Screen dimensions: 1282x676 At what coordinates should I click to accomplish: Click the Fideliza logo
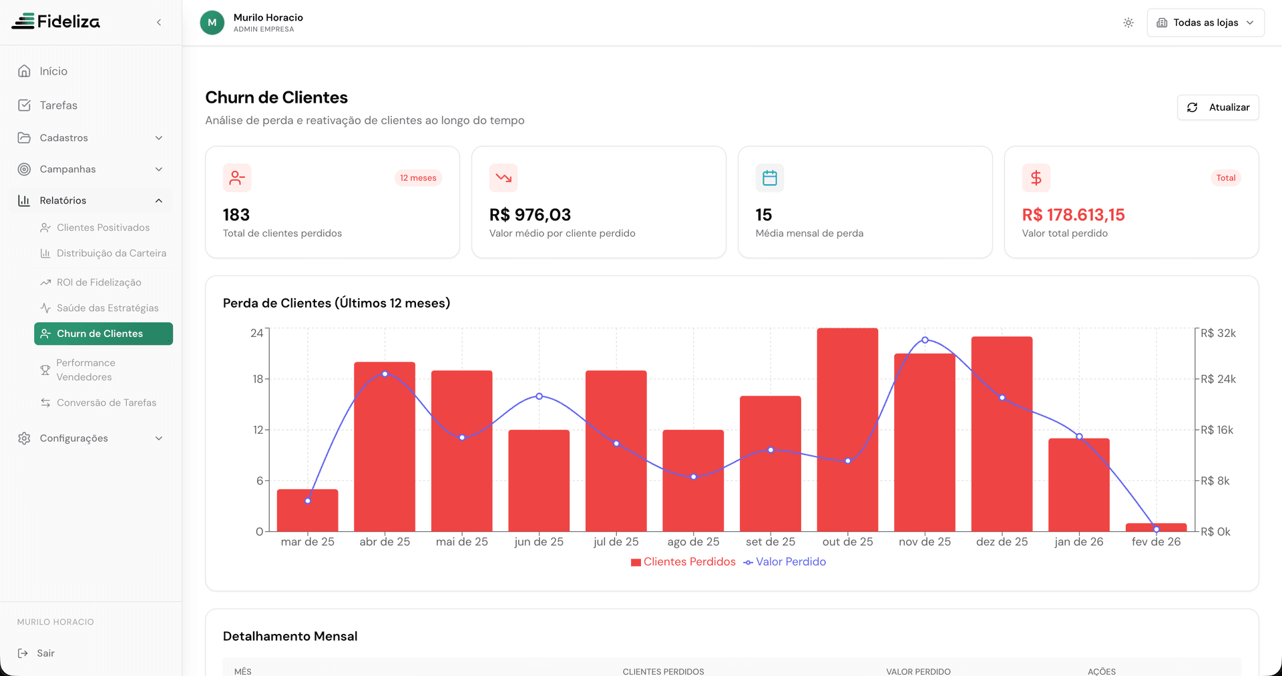pos(56,22)
